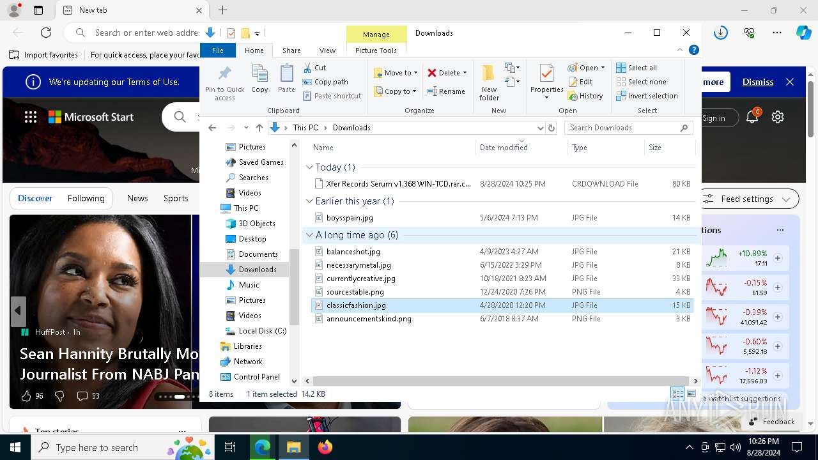Click the Explorer Back navigation arrow
The width and height of the screenshot is (818, 460).
pyautogui.click(x=213, y=128)
